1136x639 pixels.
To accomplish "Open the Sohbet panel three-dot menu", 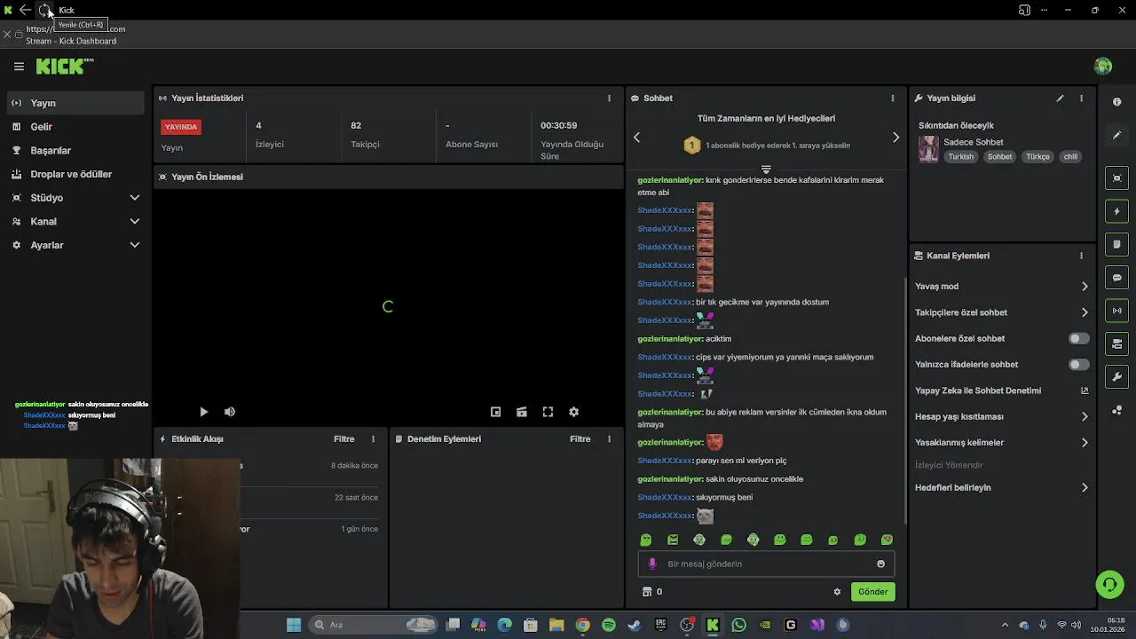I will pos(893,99).
